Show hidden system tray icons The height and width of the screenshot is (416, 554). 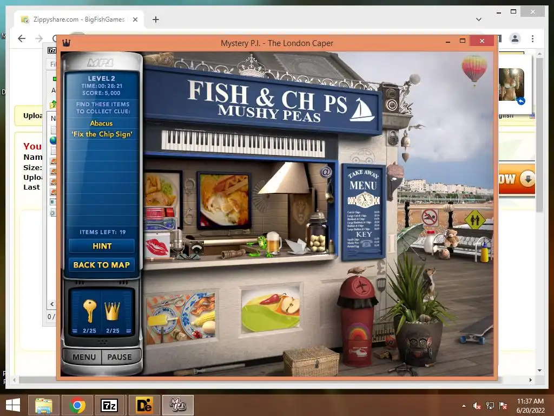click(x=464, y=406)
